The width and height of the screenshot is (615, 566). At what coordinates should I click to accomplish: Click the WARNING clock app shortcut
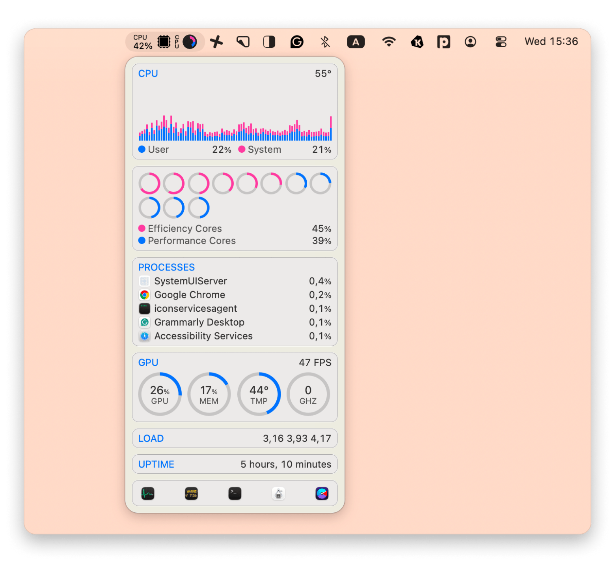pyautogui.click(x=191, y=493)
